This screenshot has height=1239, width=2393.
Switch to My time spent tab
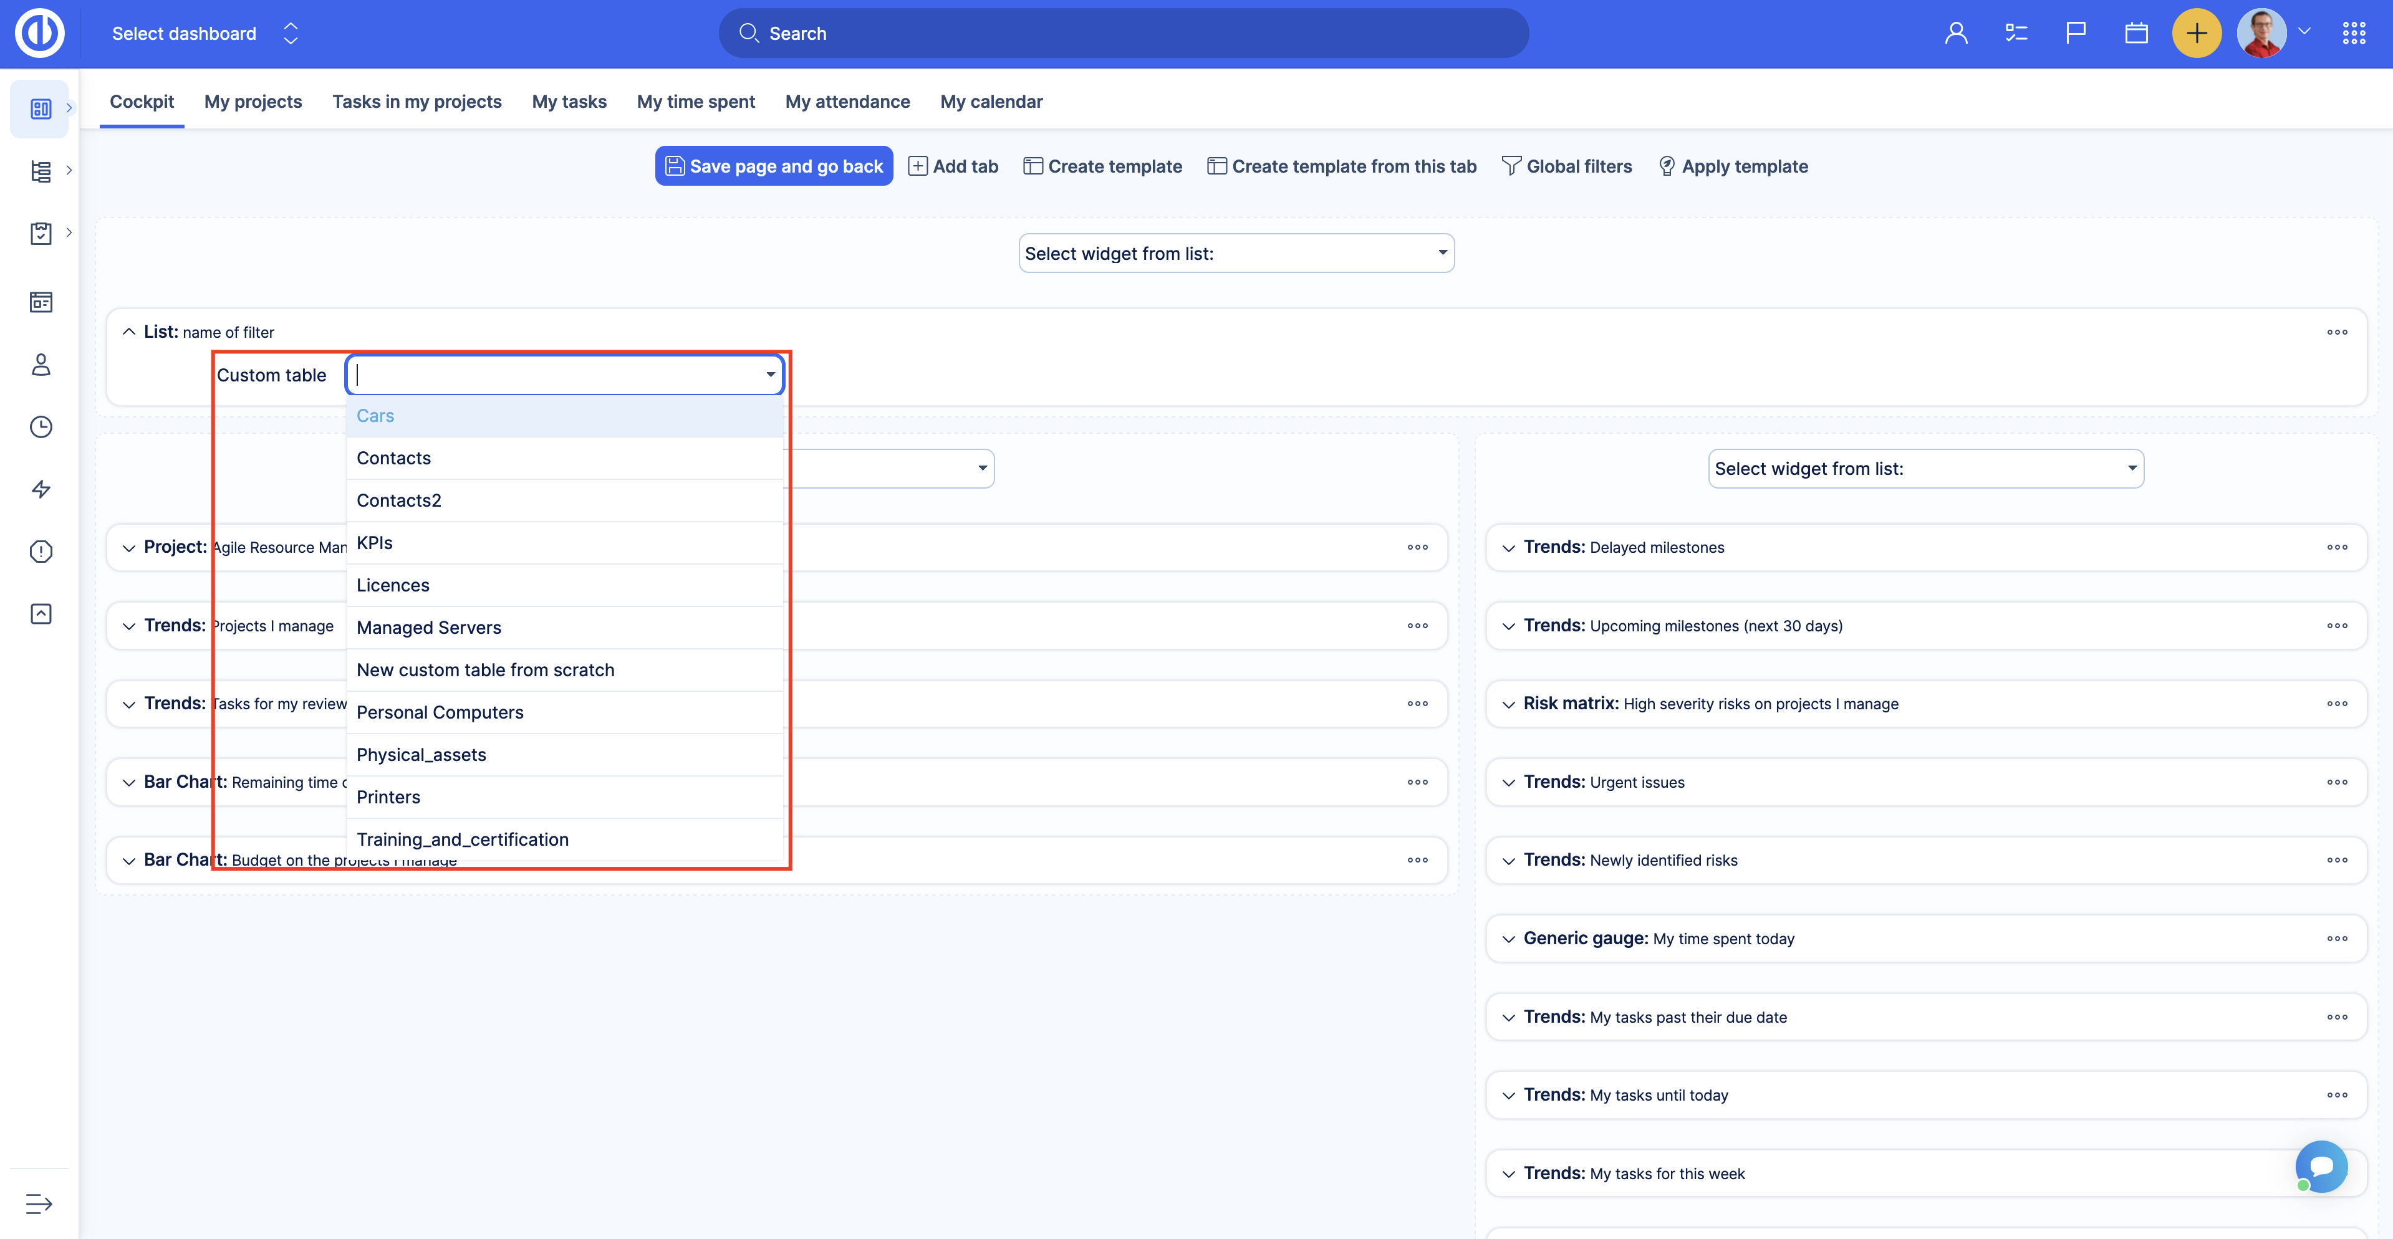tap(695, 101)
